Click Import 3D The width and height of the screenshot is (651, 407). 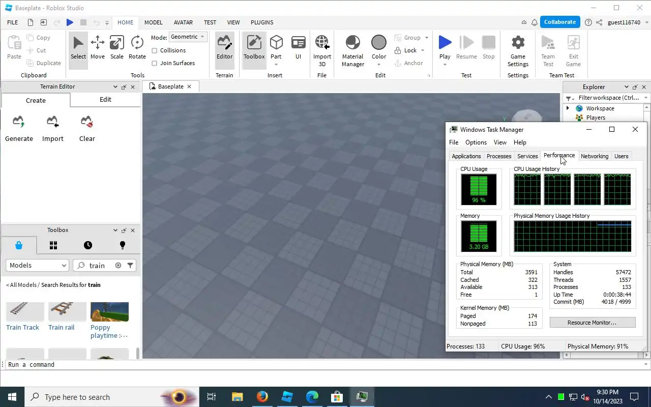(x=322, y=51)
